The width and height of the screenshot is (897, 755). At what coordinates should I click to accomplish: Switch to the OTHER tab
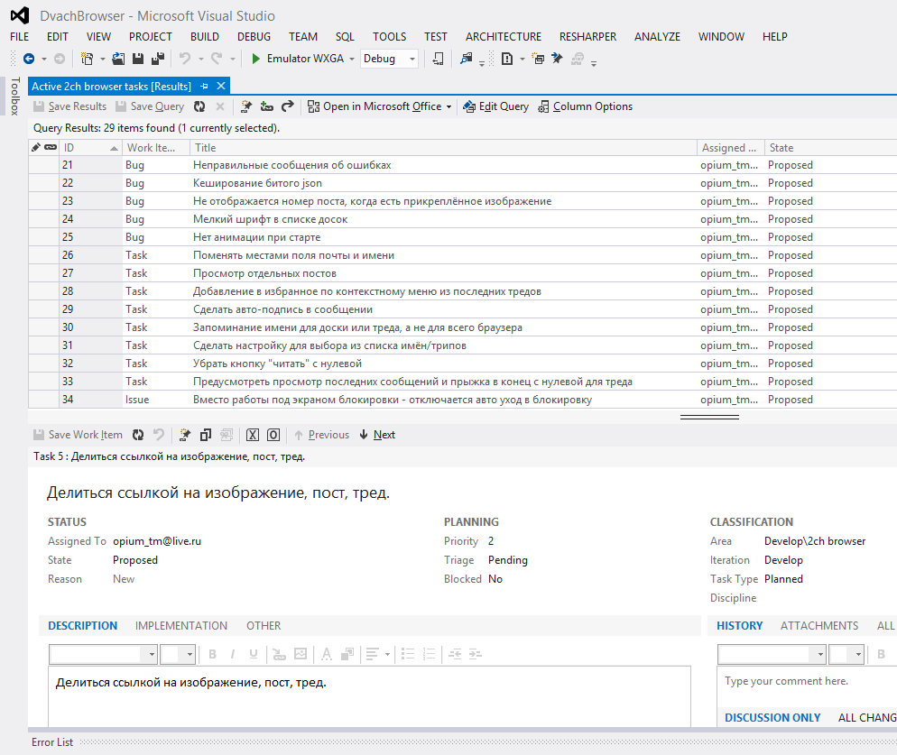(264, 626)
